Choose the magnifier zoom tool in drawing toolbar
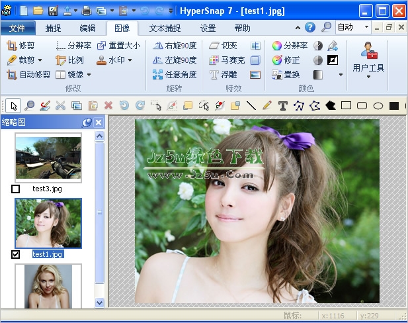 (x=29, y=106)
